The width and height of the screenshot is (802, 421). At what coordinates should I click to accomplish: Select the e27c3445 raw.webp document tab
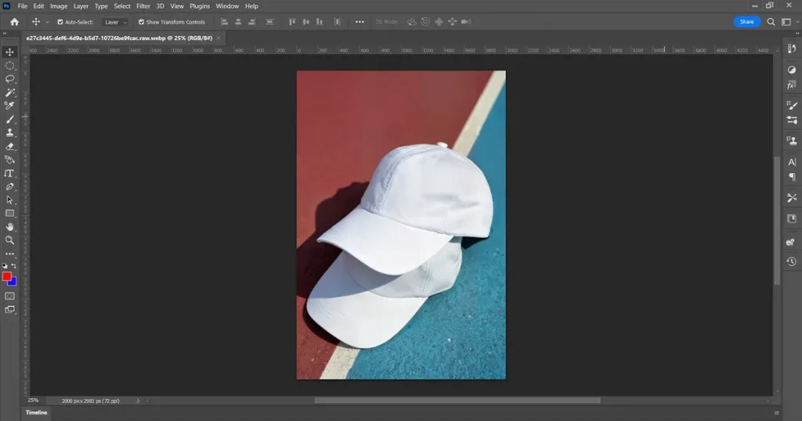tap(119, 38)
